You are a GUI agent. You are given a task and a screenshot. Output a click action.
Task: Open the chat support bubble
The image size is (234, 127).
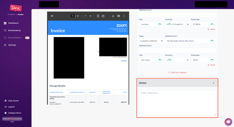[x=228, y=122]
